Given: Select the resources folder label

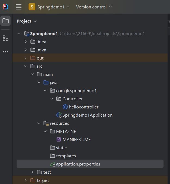Looking at the screenshot, I should pos(59,123).
